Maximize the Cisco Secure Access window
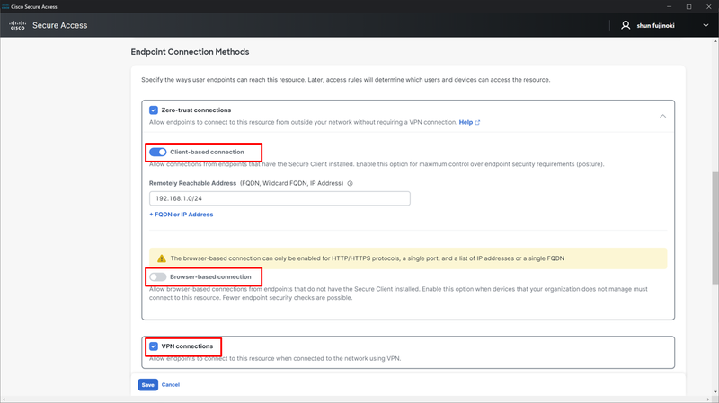The width and height of the screenshot is (719, 403). (x=688, y=6)
